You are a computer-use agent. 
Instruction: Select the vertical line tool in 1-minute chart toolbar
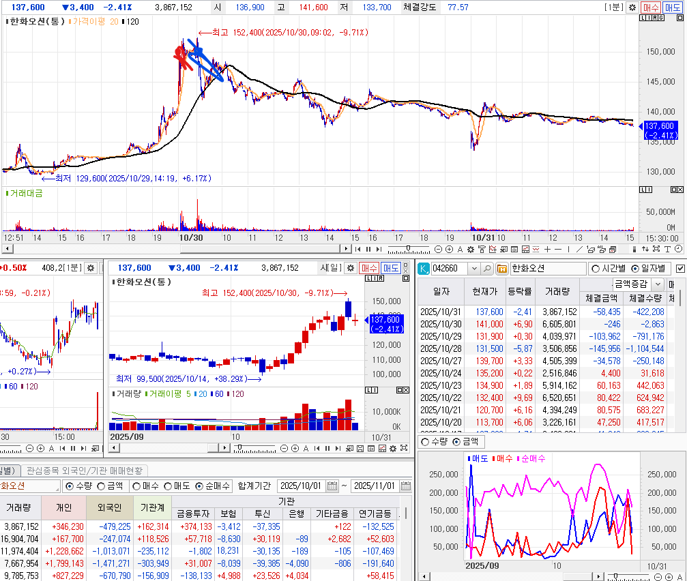point(569,249)
